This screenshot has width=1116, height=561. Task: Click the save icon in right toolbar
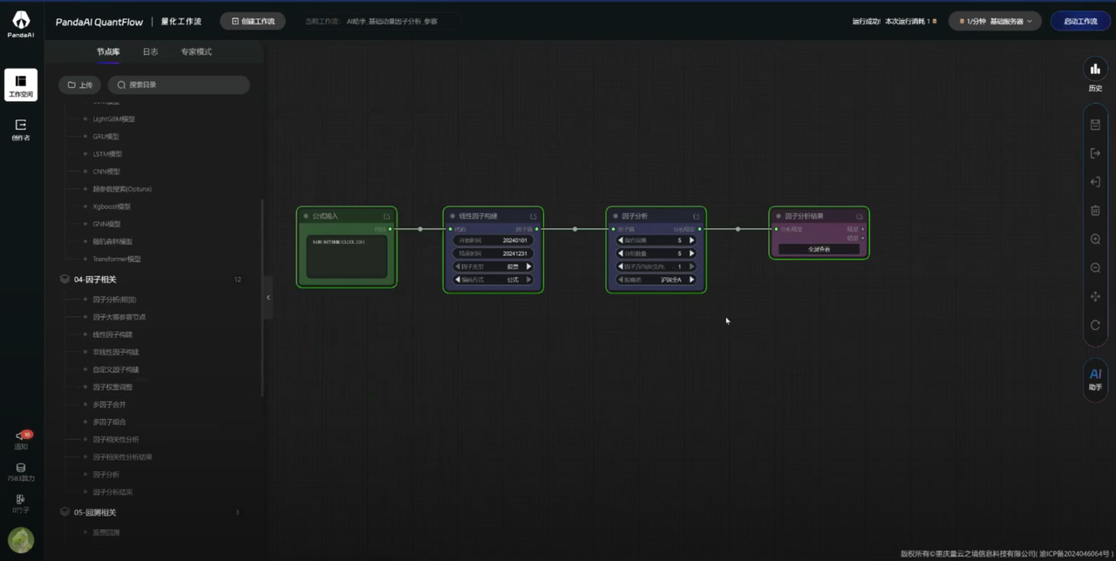[1095, 125]
